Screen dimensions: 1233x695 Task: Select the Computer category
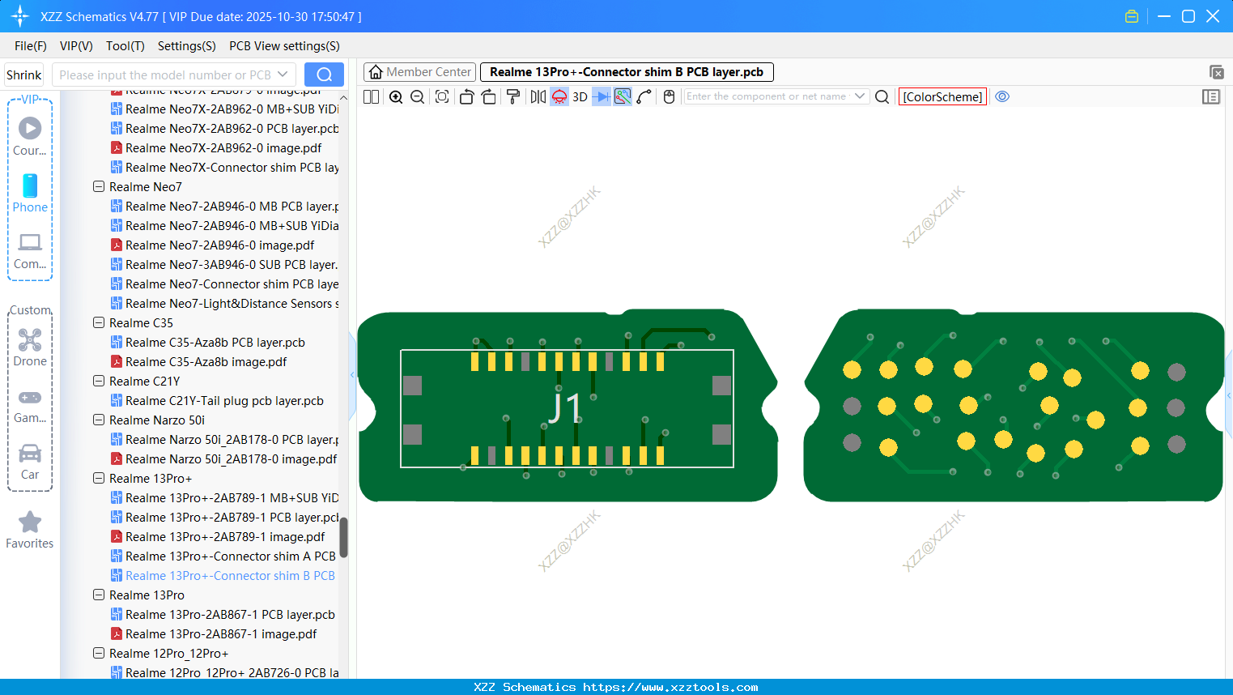(30, 251)
